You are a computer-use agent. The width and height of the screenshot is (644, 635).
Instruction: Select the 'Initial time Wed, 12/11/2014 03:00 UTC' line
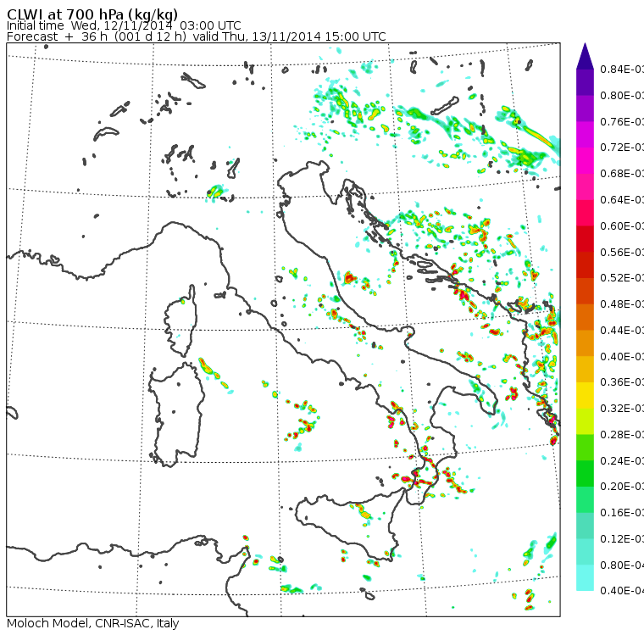[x=124, y=25]
